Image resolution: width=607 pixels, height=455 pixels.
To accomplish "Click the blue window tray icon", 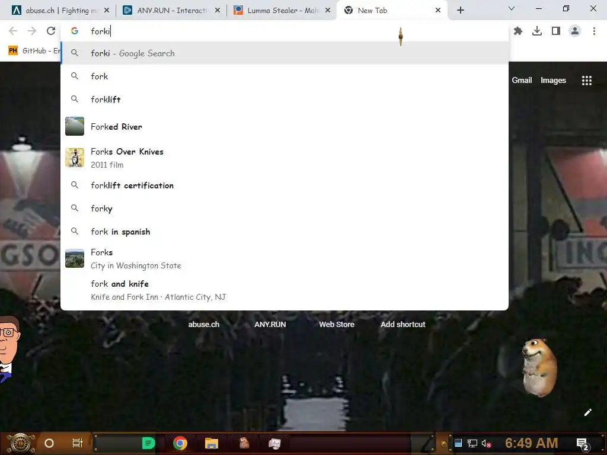I will click(x=458, y=443).
